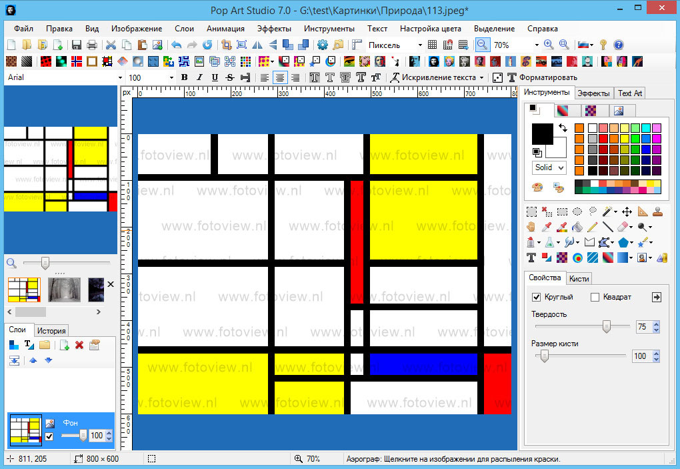680x469 pixels.
Task: Click the crop tool in top toolbar
Action: [227, 45]
